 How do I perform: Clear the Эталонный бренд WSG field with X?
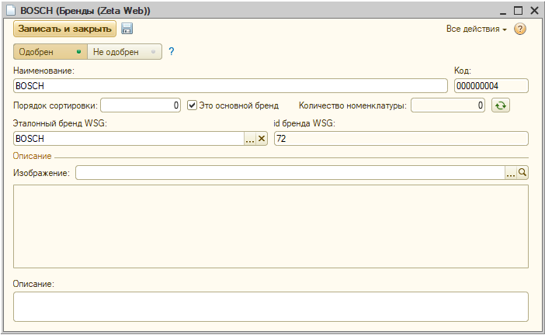pos(262,139)
